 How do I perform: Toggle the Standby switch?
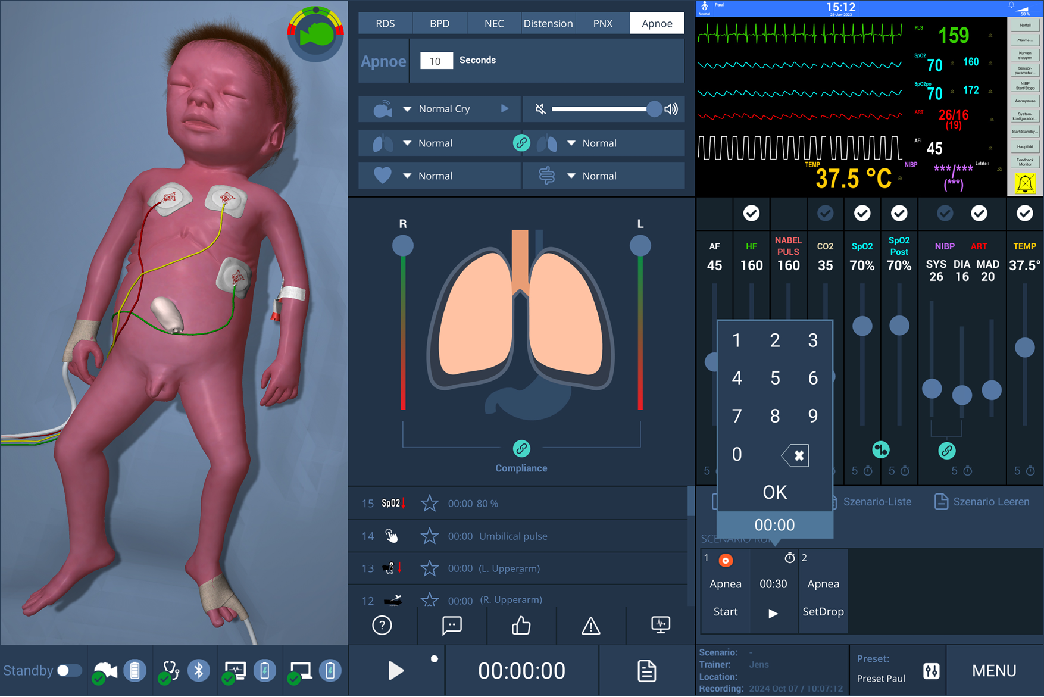coord(69,671)
